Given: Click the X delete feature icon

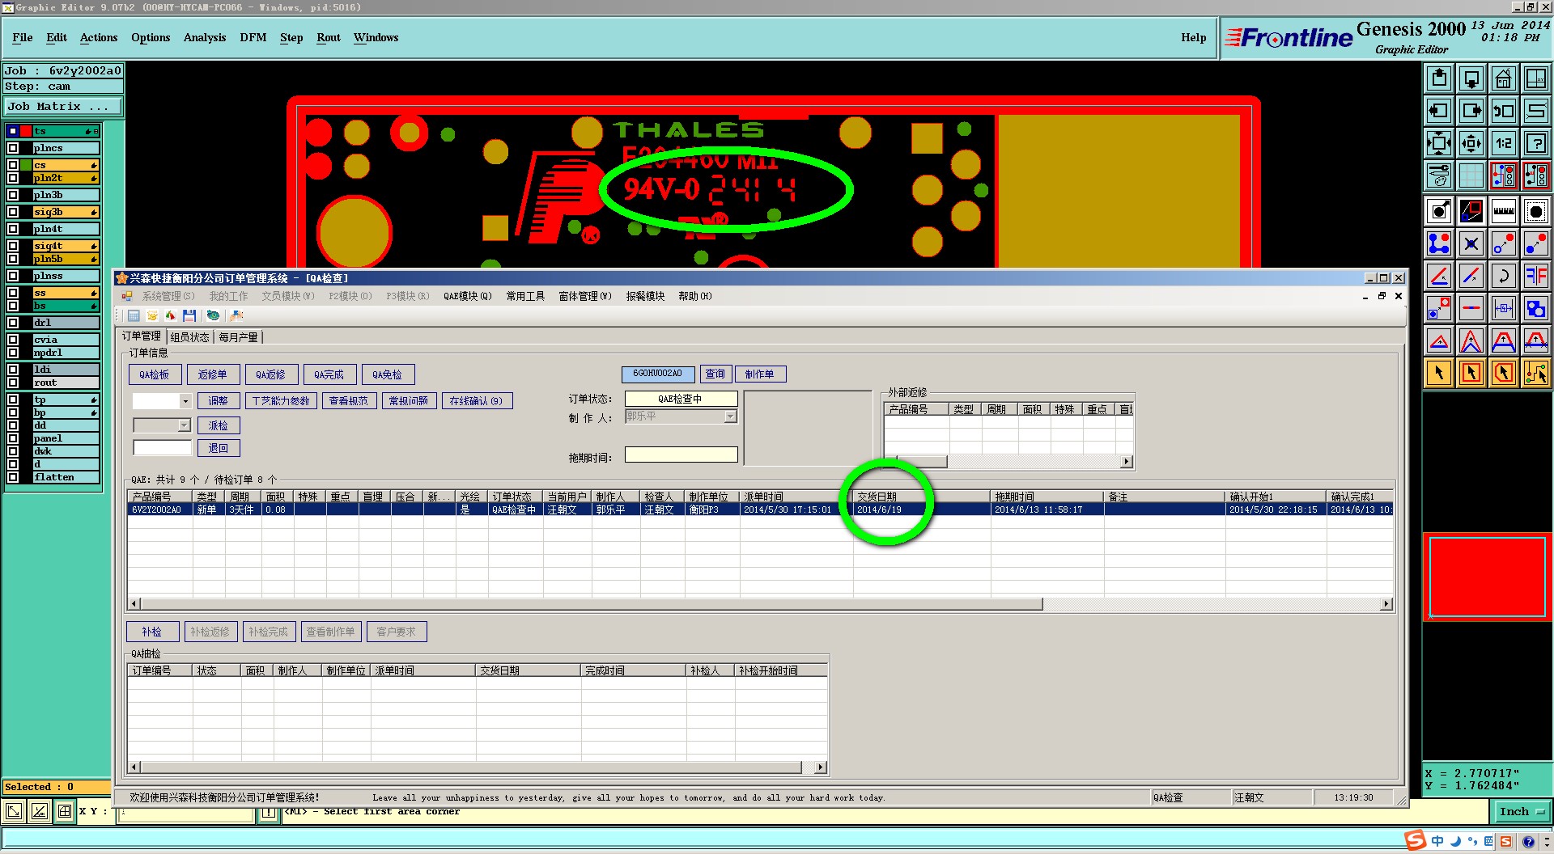Looking at the screenshot, I should [1471, 243].
